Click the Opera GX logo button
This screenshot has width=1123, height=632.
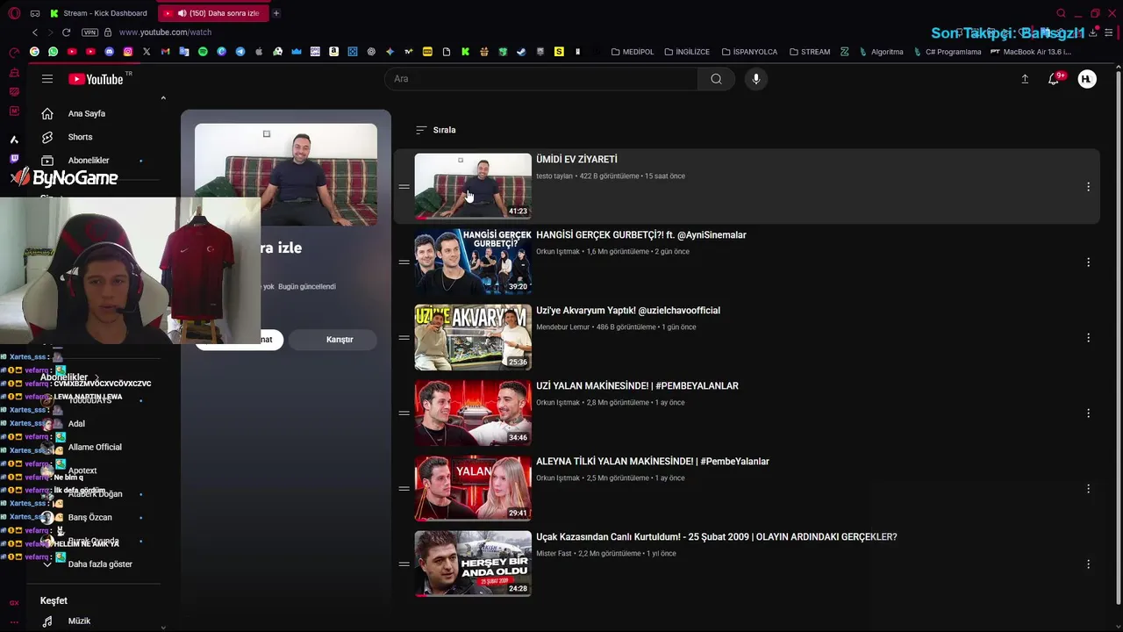[x=14, y=13]
